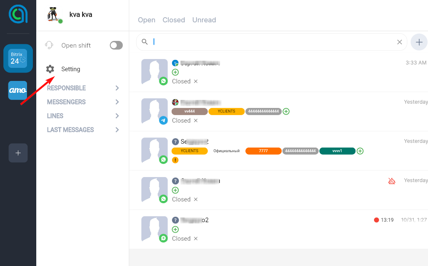Toggle the Open shift switch

click(116, 46)
